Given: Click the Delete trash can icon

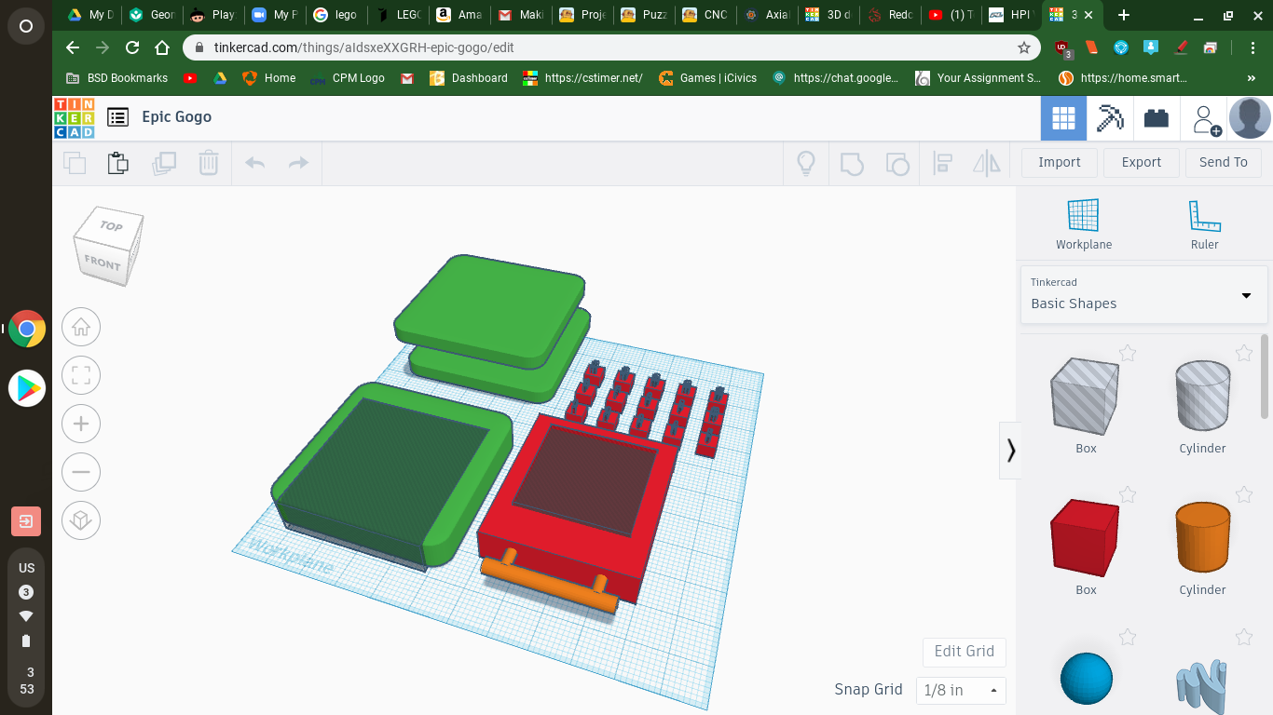Looking at the screenshot, I should (208, 163).
